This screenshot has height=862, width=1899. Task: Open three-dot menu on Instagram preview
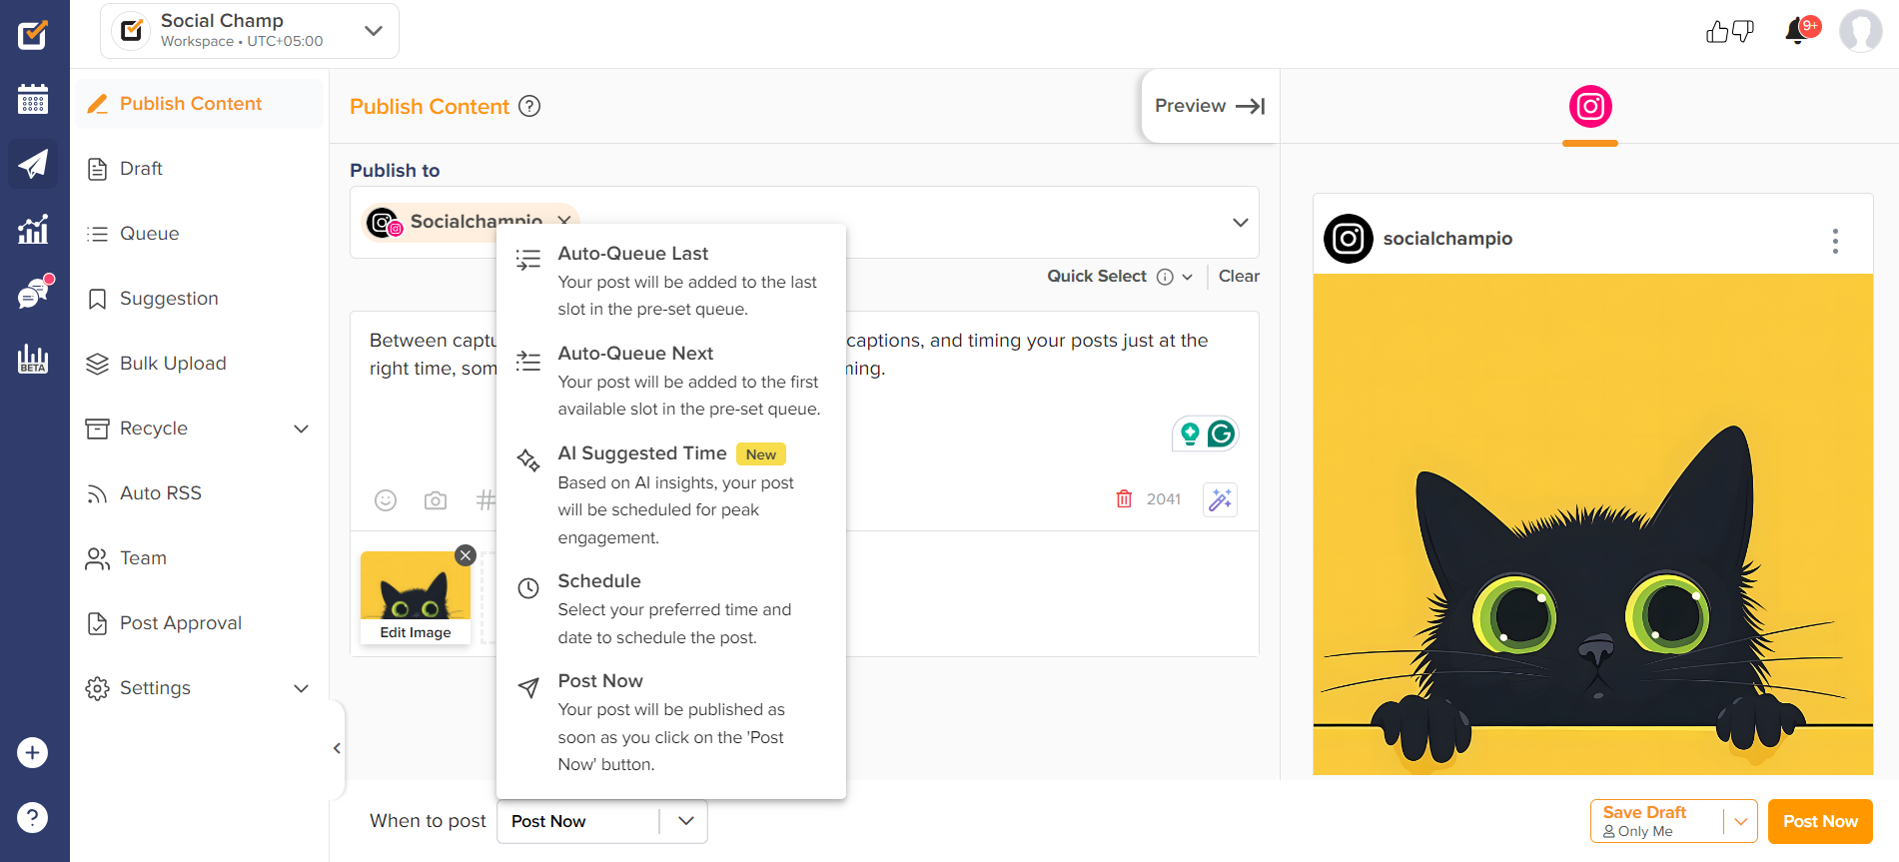[x=1835, y=241]
